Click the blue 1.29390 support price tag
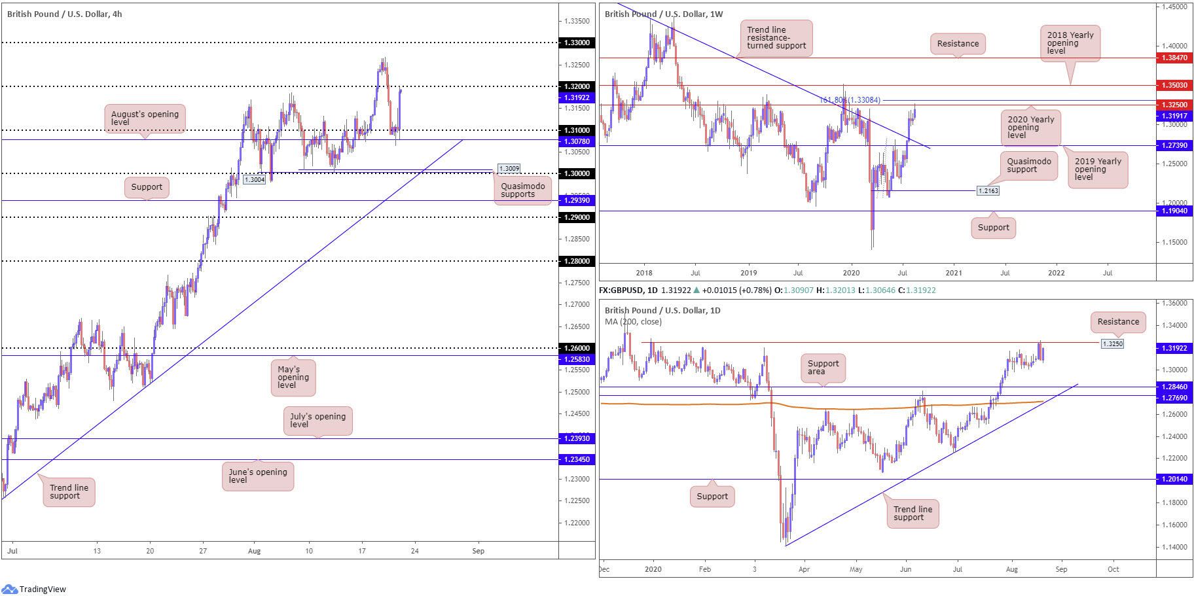The height and width of the screenshot is (596, 1194). point(577,200)
